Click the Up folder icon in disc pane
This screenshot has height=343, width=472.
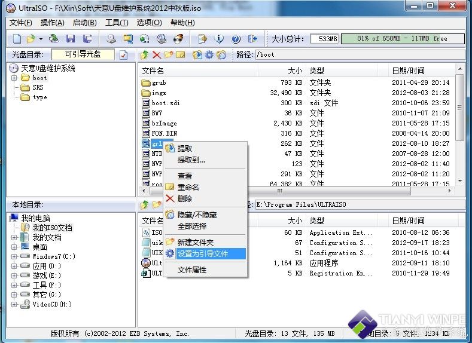[x=145, y=54]
